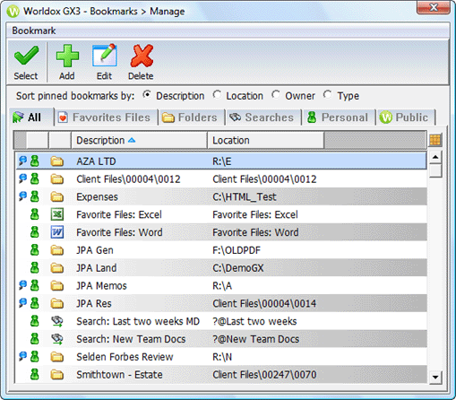Click the pin icon on JPA Memos row
Viewport: 456px width, 400px height.
point(22,285)
